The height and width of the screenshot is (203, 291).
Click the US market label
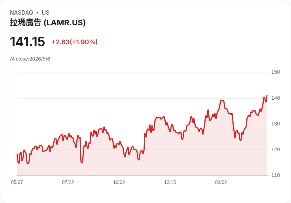(45, 13)
